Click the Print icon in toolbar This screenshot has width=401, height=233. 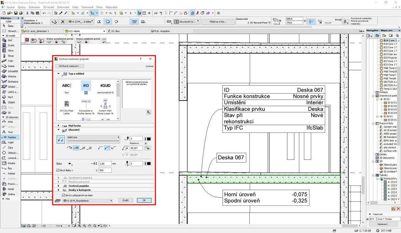pyautogui.click(x=21, y=13)
